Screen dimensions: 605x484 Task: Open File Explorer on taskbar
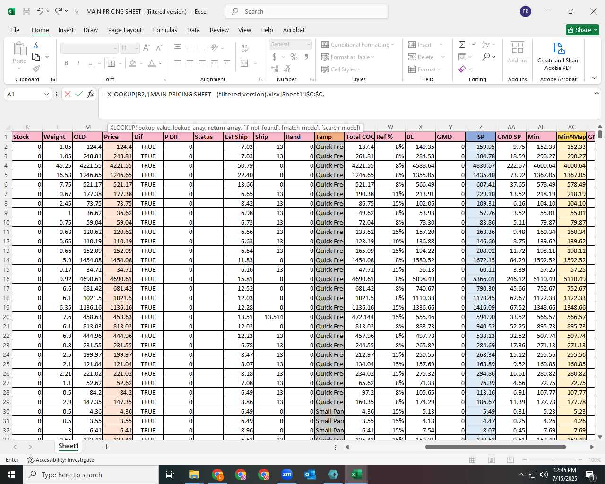194,475
